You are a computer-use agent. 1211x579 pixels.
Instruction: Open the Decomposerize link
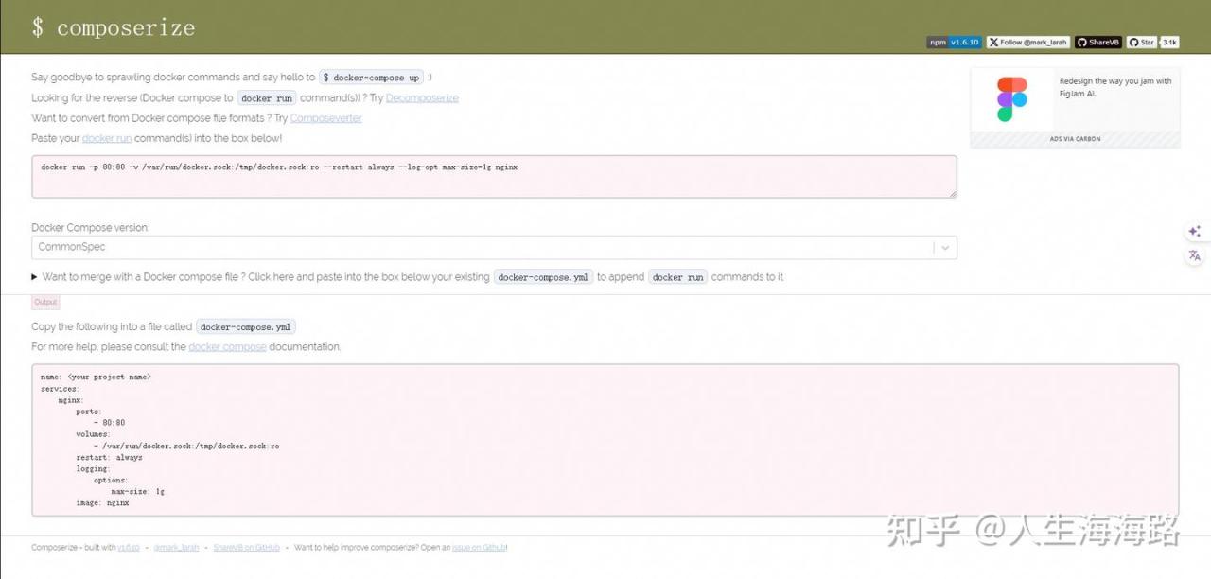[422, 98]
